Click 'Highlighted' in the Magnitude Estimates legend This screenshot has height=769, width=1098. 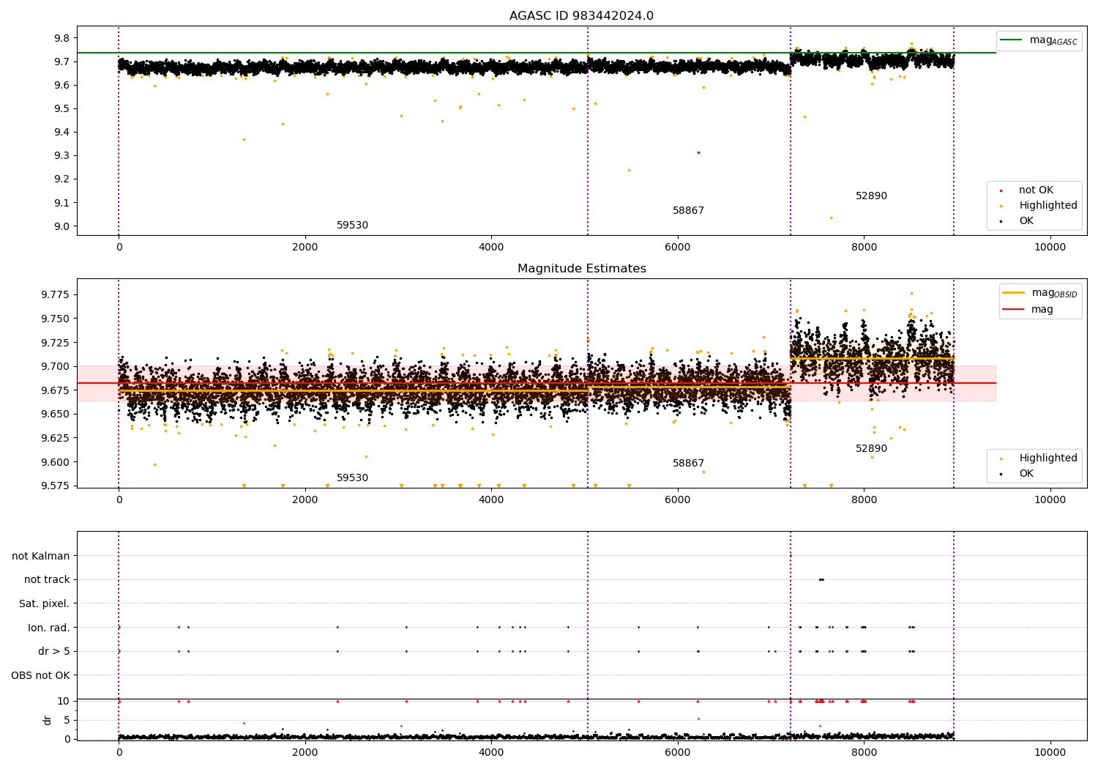1048,458
